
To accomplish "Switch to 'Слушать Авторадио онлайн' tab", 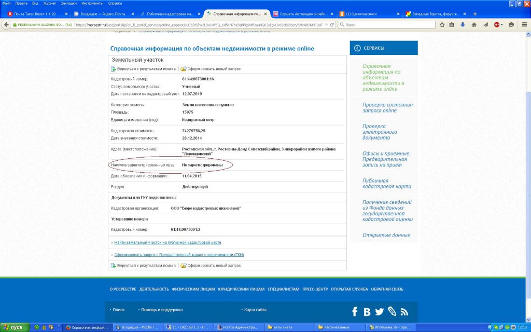I will pos(303,14).
